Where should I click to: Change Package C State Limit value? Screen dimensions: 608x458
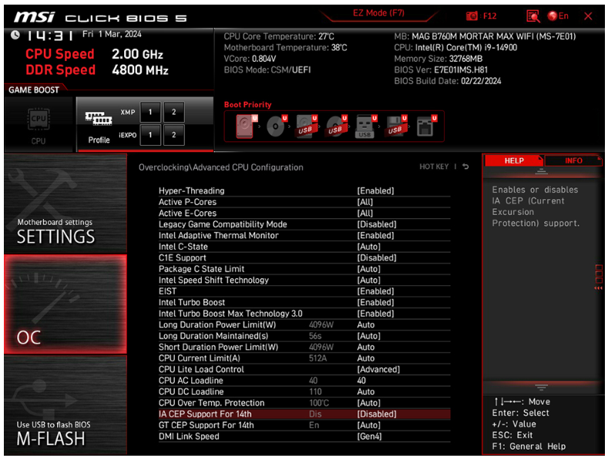point(368,269)
